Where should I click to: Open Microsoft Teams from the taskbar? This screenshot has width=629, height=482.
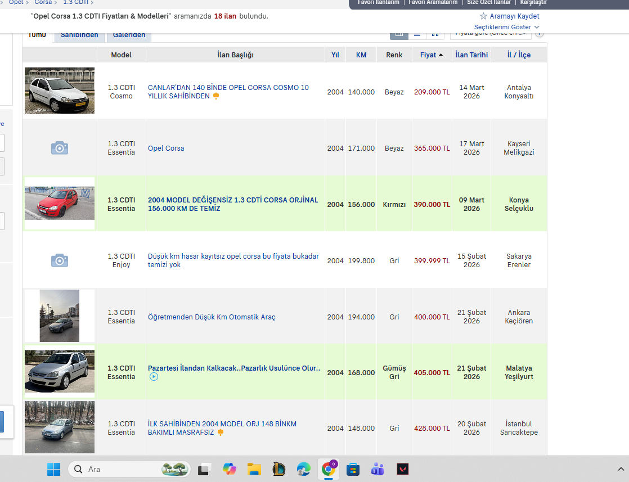378,469
